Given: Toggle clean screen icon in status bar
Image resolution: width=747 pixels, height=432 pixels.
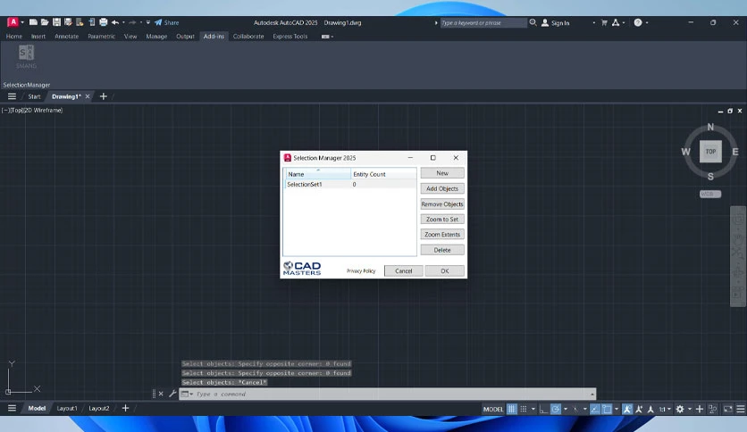Looking at the screenshot, I should pyautogui.click(x=728, y=409).
